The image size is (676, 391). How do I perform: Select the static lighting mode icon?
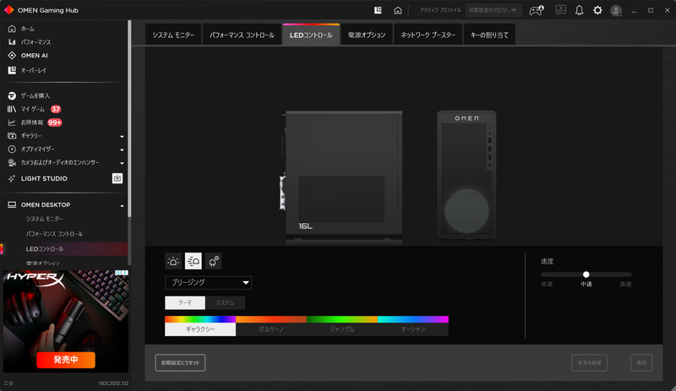point(173,261)
